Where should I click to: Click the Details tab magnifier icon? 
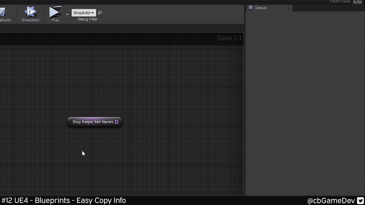click(250, 8)
